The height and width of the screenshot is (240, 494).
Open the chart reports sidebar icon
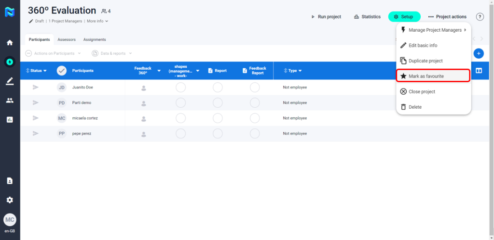10,120
